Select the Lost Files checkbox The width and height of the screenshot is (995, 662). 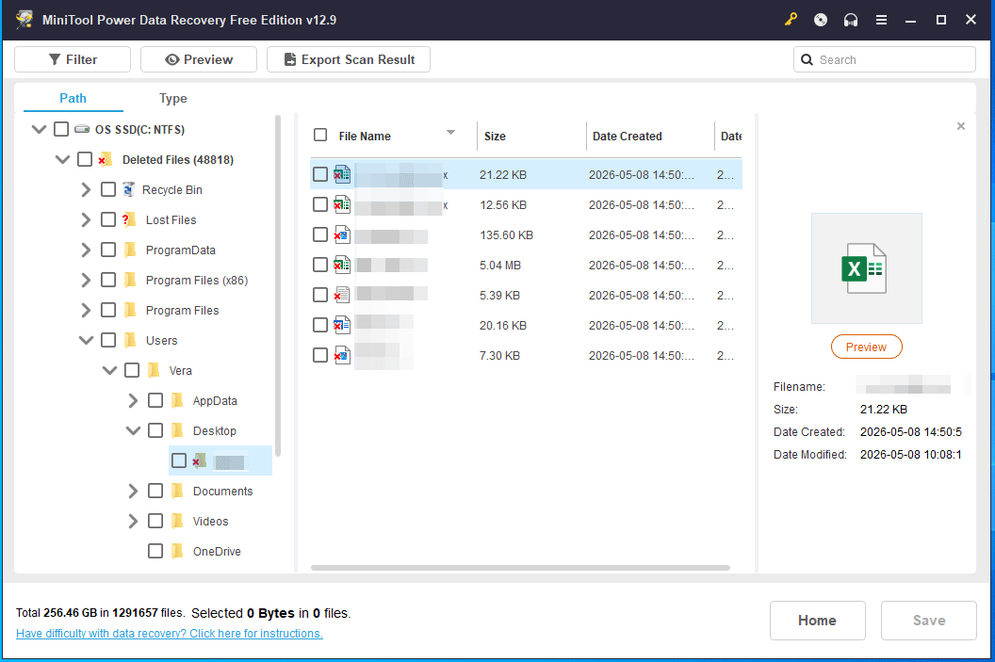point(108,219)
